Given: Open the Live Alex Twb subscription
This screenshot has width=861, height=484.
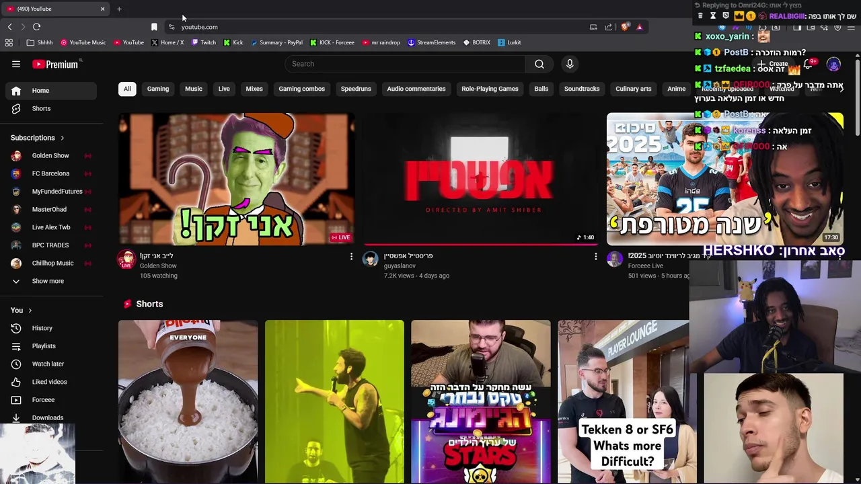Looking at the screenshot, I should click(51, 227).
